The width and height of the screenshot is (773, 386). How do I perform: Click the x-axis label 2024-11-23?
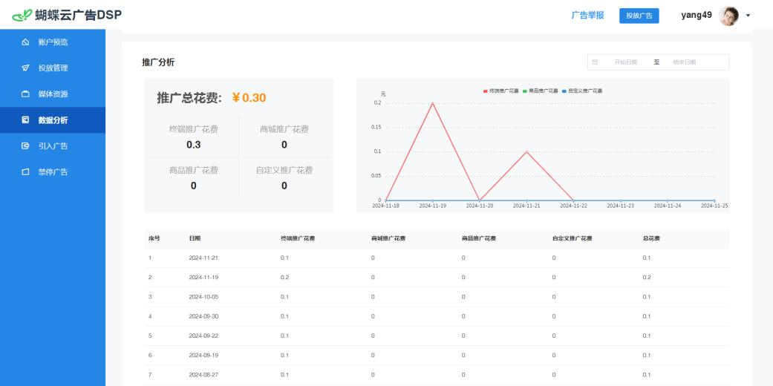[620, 206]
